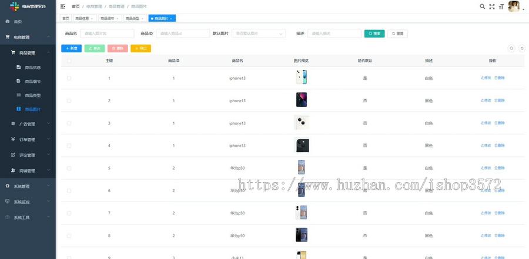The height and width of the screenshot is (259, 529).
Task: Click the round refresh icon above the table
Action: click(x=522, y=49)
